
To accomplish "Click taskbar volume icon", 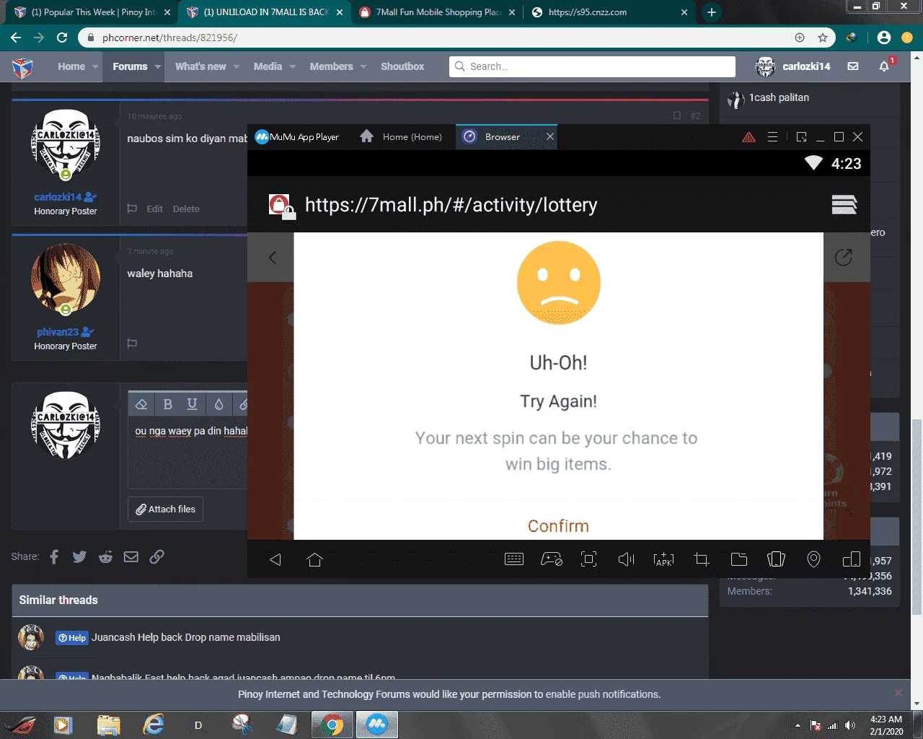I will (850, 725).
